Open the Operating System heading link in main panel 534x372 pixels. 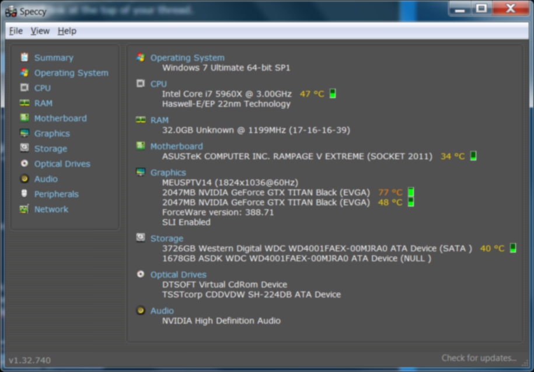point(187,58)
